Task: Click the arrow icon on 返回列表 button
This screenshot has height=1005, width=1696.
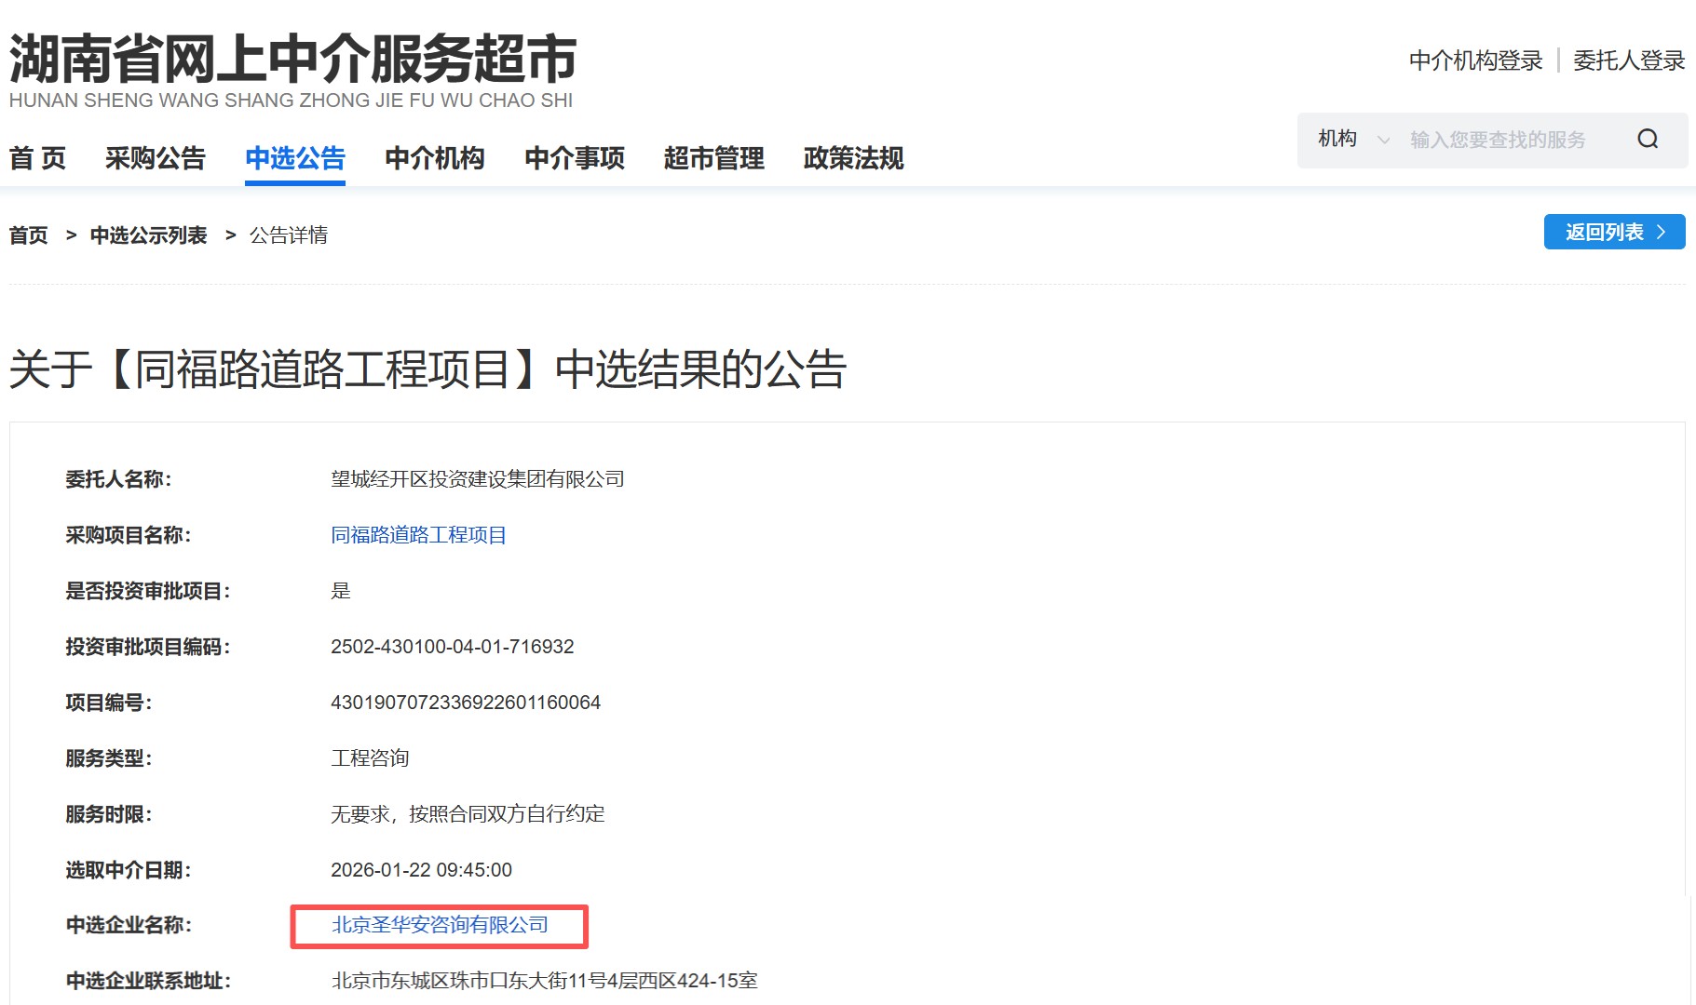Action: pyautogui.click(x=1661, y=232)
